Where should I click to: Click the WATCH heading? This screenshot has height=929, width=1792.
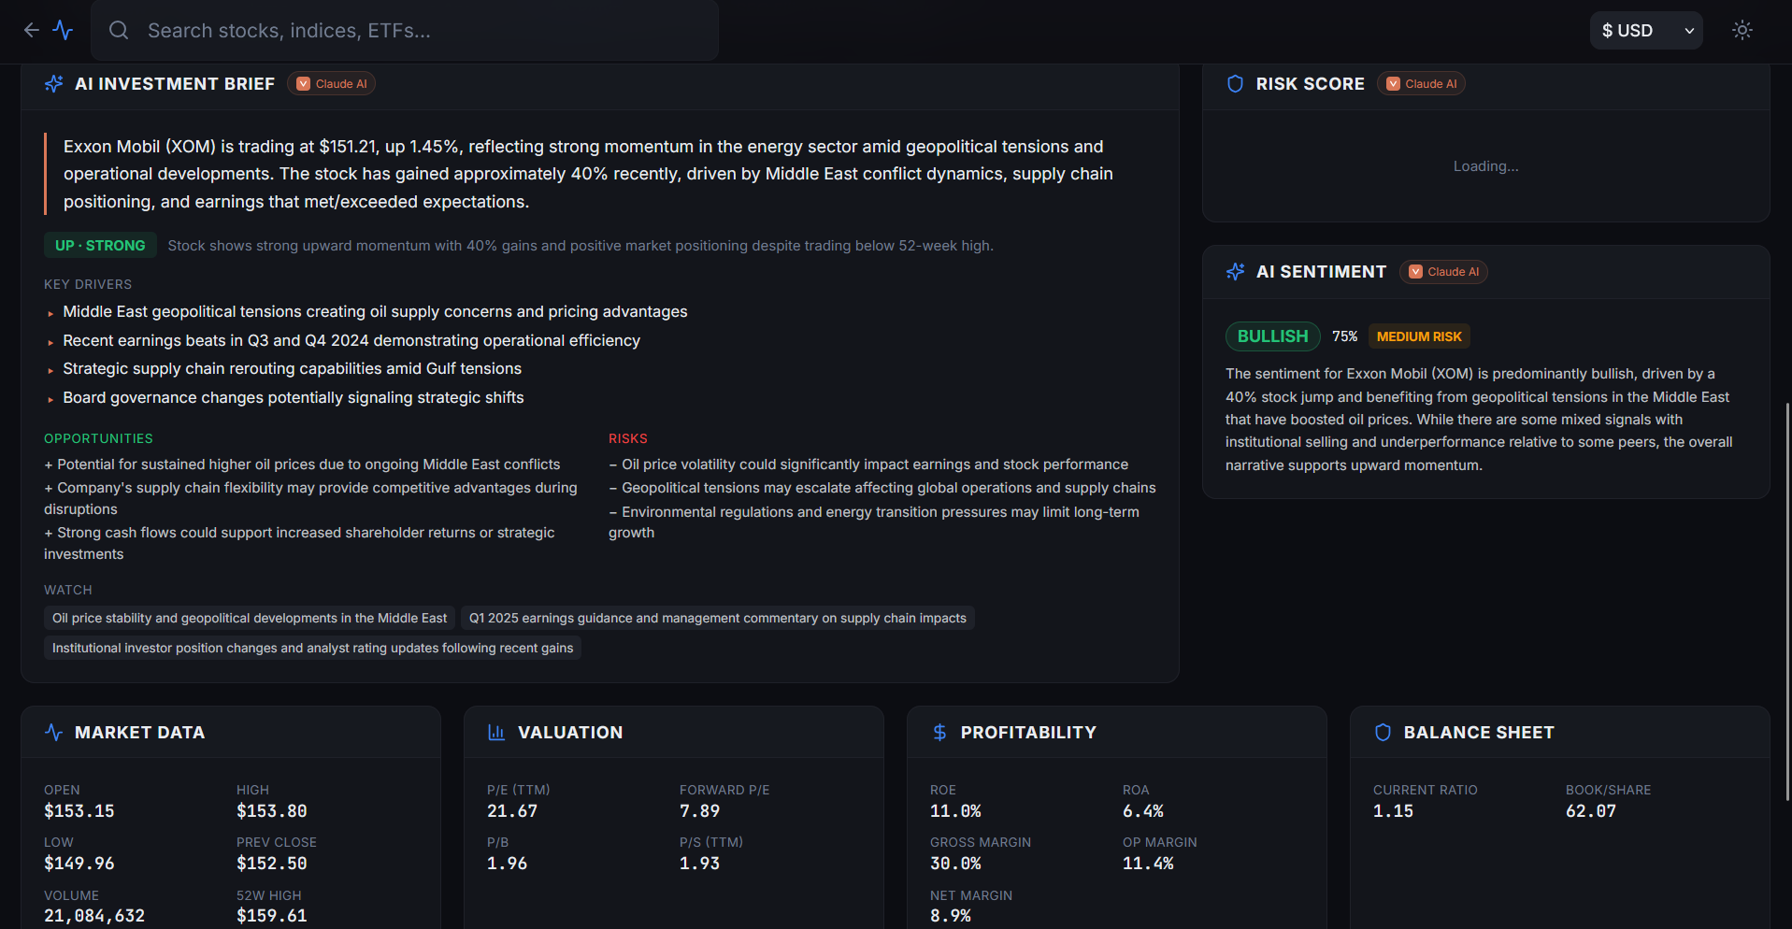coord(68,591)
